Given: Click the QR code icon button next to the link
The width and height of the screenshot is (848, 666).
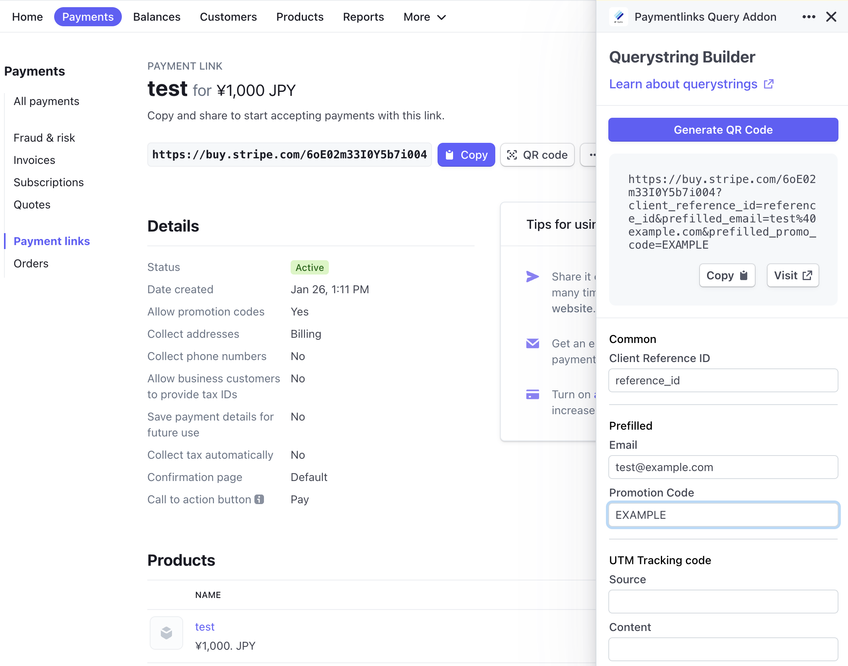Looking at the screenshot, I should pos(513,155).
